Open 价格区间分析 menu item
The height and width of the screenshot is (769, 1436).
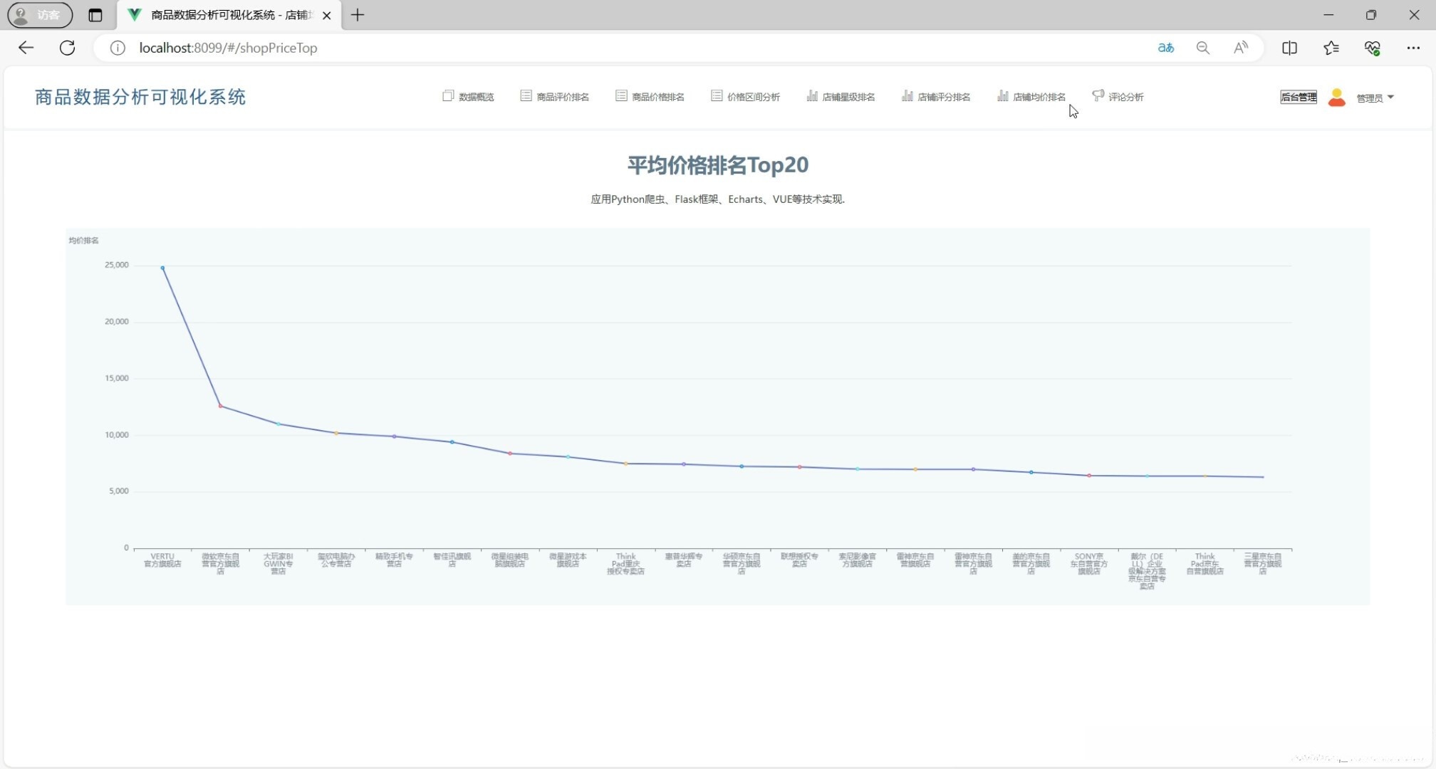[x=745, y=97]
